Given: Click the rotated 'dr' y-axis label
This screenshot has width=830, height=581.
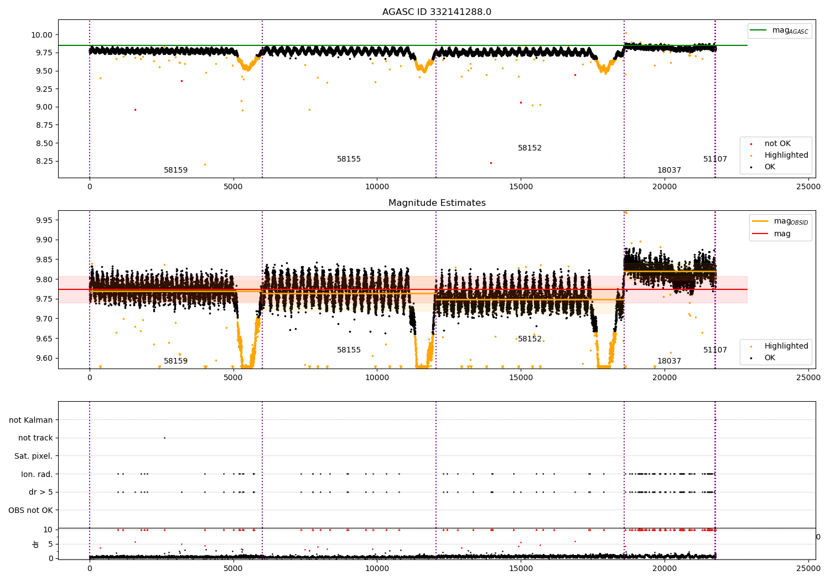Looking at the screenshot, I should coord(36,544).
